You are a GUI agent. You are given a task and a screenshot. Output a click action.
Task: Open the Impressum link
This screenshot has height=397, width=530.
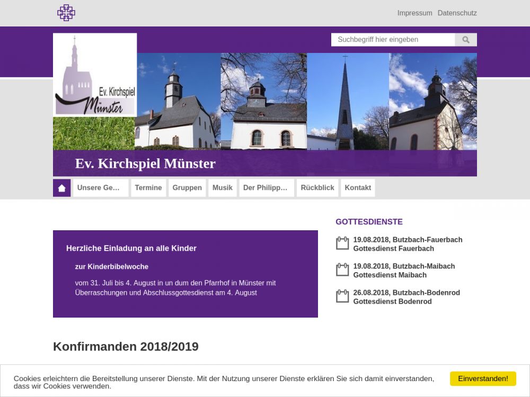tap(414, 13)
